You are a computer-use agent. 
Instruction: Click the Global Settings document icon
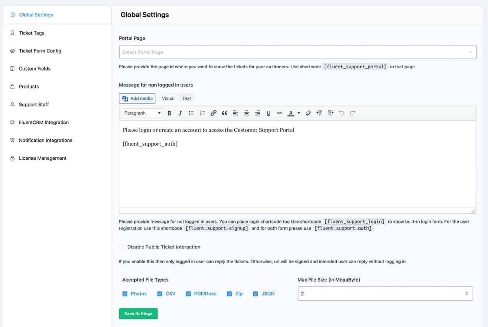point(13,15)
